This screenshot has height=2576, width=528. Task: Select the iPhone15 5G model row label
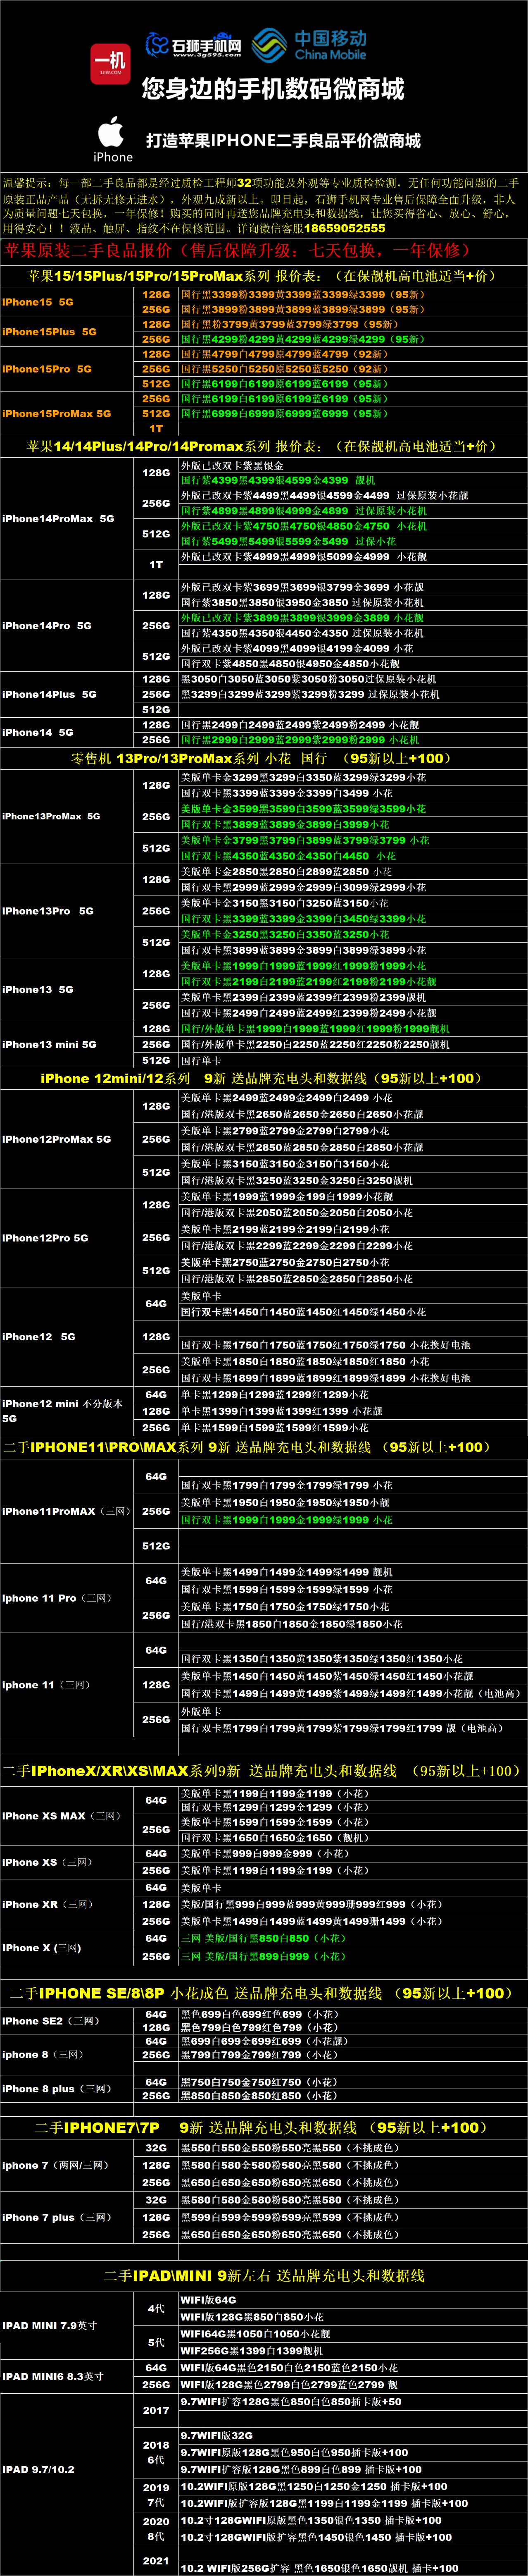coord(38,302)
